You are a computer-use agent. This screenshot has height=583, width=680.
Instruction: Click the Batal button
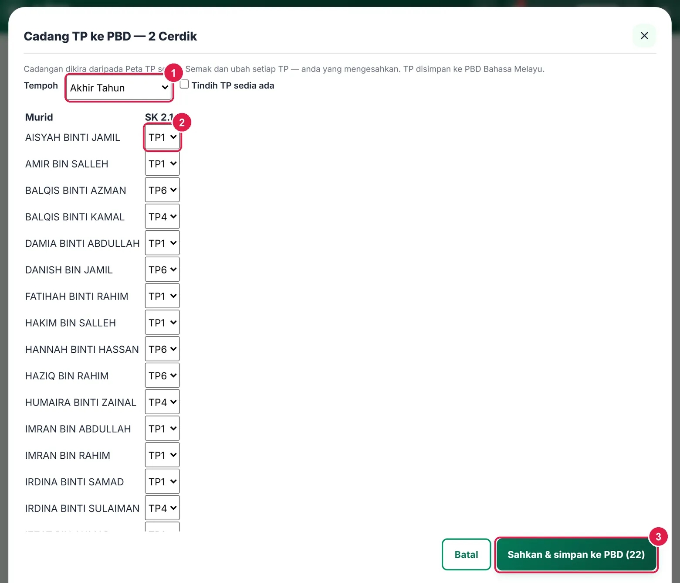(466, 554)
